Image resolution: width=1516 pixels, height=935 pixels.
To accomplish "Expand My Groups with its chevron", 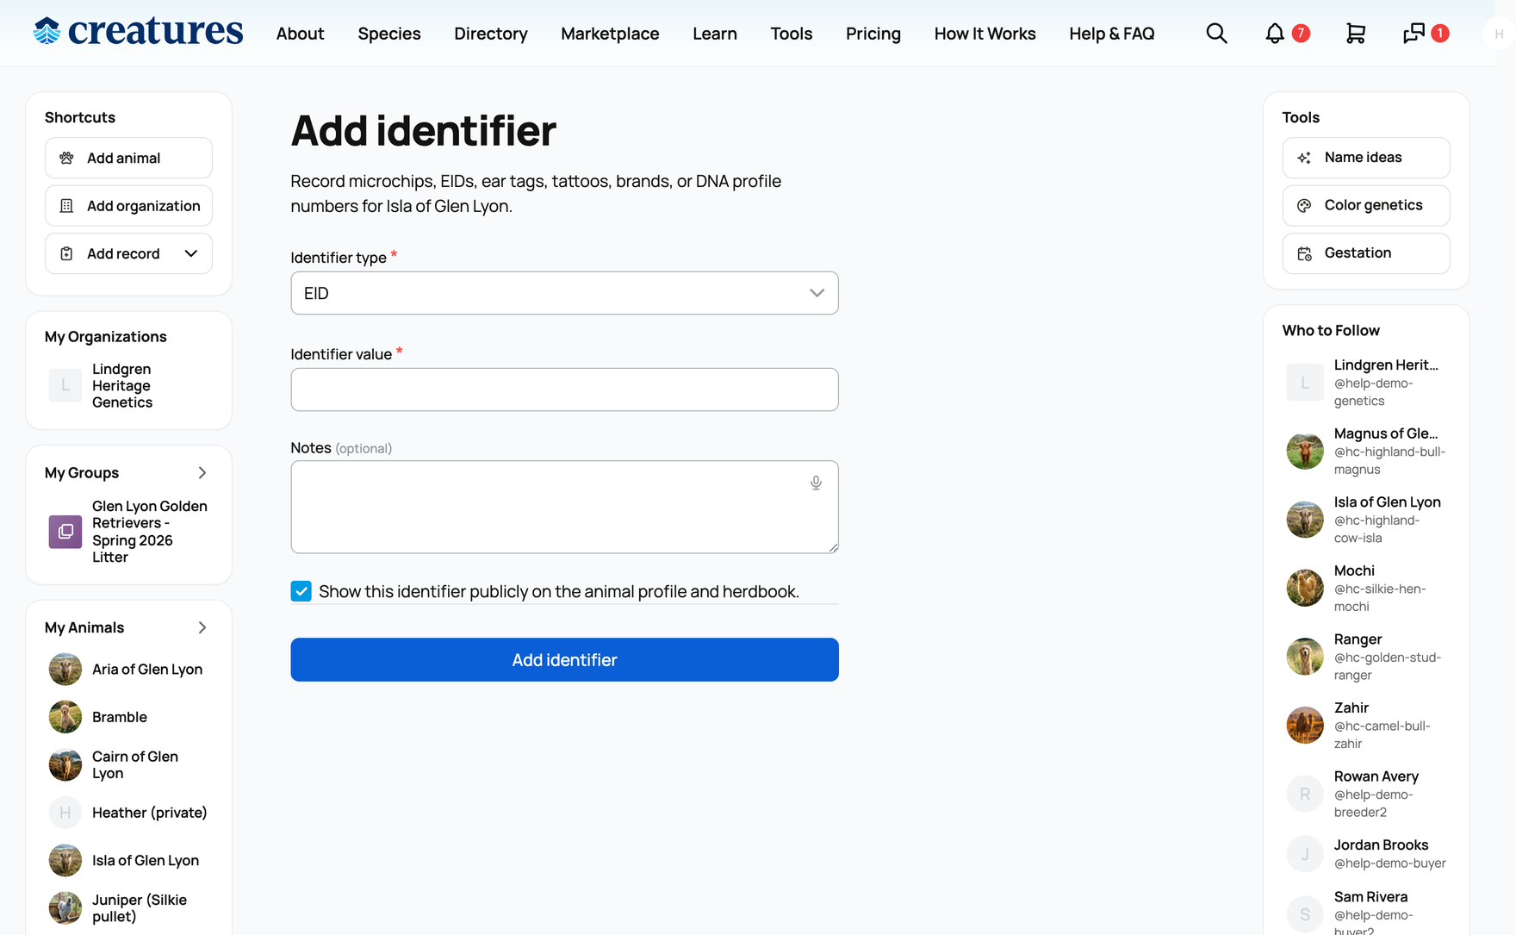I will pyautogui.click(x=202, y=473).
